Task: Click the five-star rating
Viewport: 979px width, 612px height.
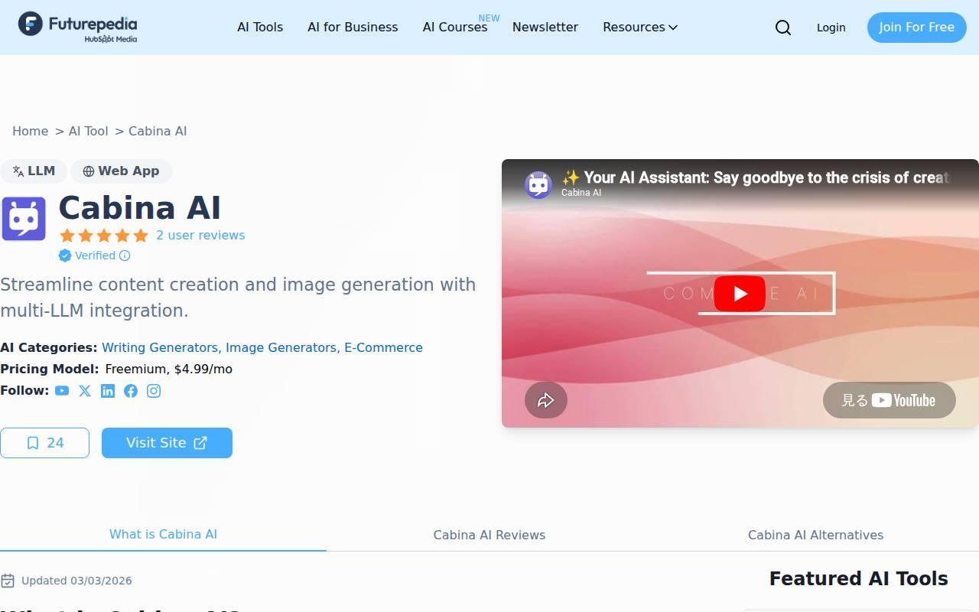Action: 104,236
